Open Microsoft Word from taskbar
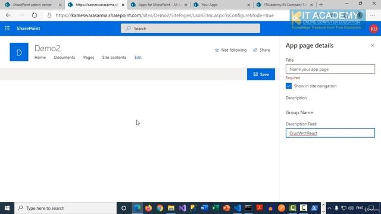 tap(204, 208)
